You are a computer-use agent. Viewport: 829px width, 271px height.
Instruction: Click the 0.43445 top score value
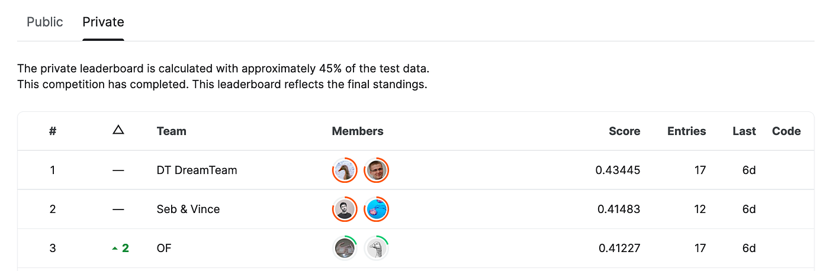tap(618, 170)
